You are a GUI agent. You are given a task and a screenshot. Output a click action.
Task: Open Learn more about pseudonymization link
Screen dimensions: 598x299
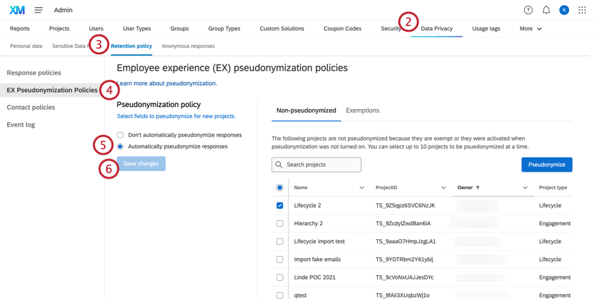[x=169, y=84]
